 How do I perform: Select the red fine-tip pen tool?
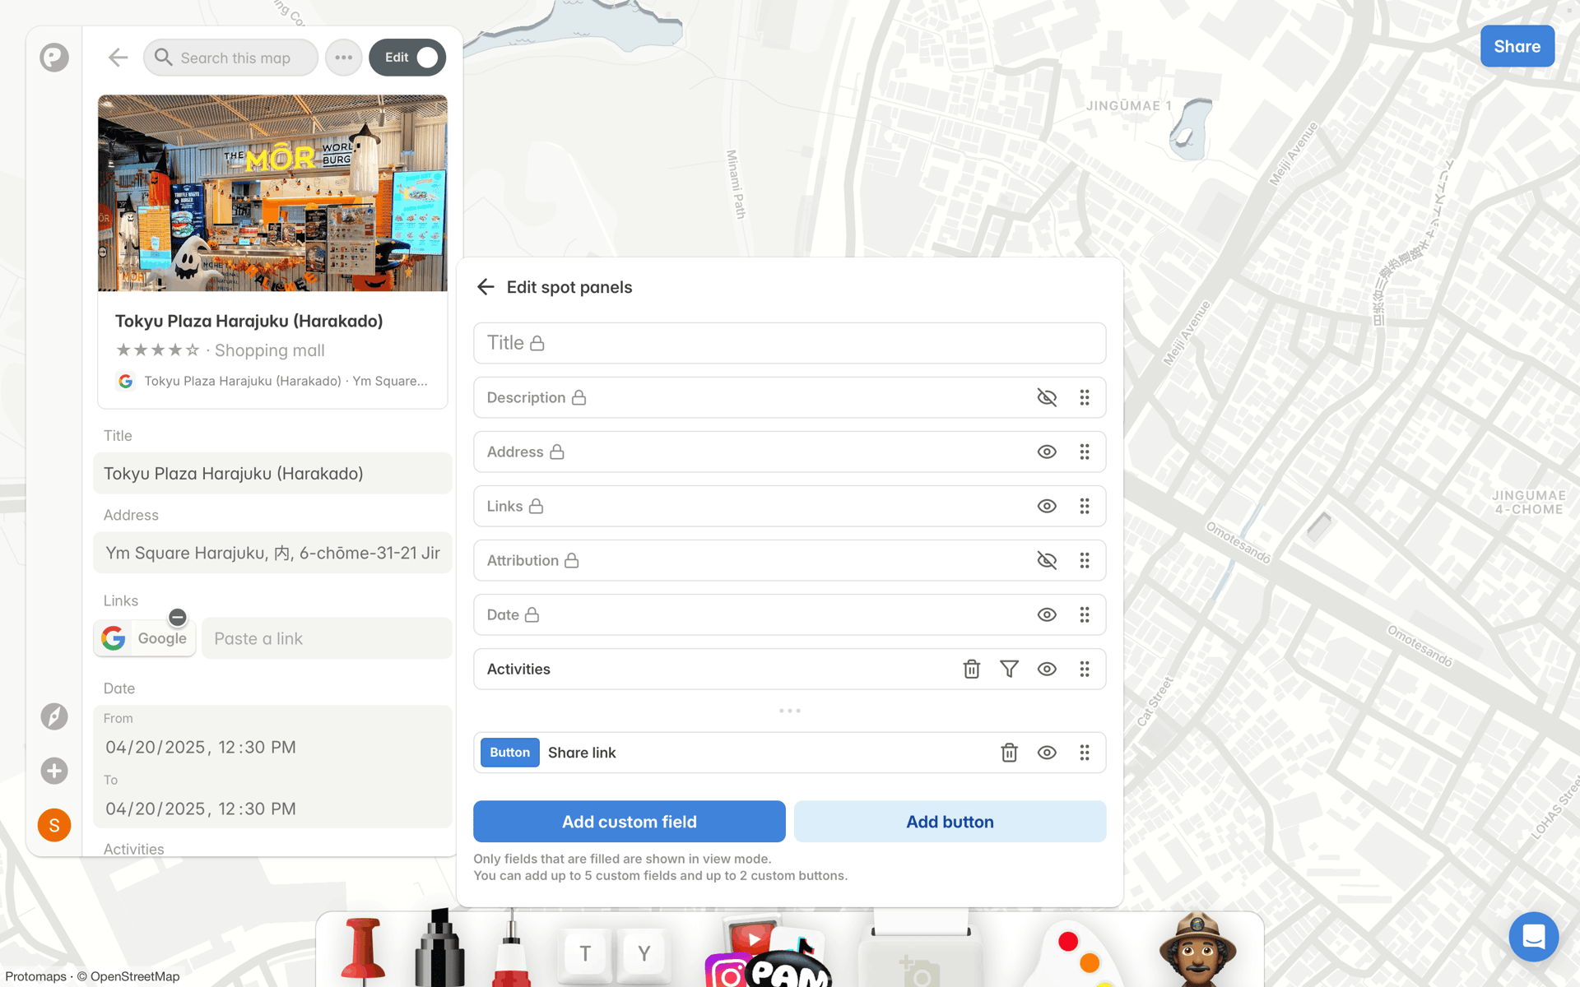(512, 948)
